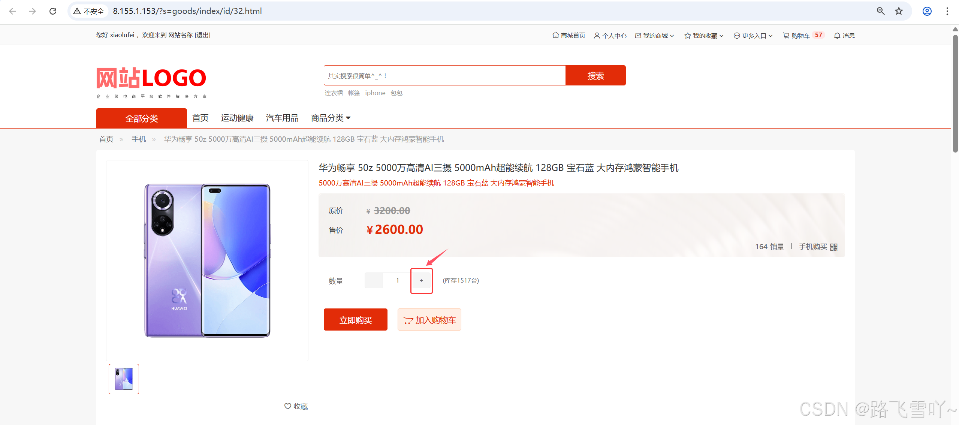Open the shopping cart with 57 items
The height and width of the screenshot is (425, 959).
(803, 35)
